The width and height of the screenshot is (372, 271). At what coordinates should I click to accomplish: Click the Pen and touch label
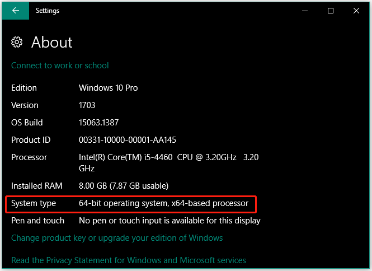coord(37,221)
